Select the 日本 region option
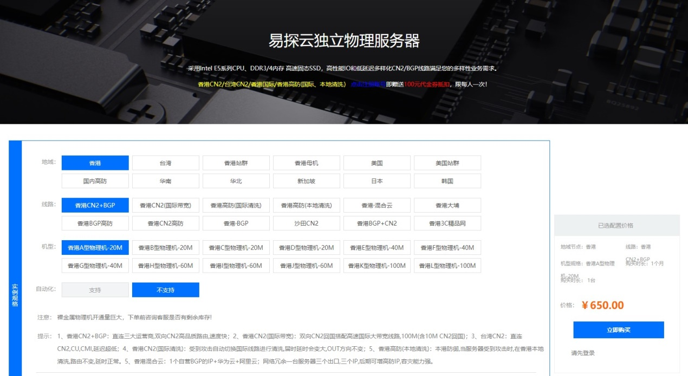 (377, 181)
